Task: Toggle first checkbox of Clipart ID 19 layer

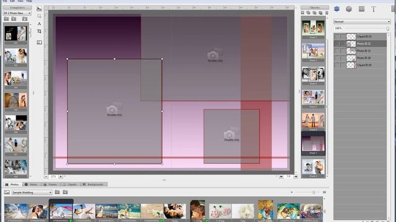Action: click(337, 65)
